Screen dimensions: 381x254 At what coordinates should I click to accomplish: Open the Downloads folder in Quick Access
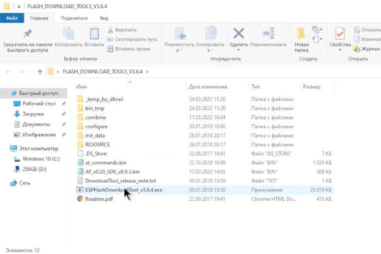(33, 114)
